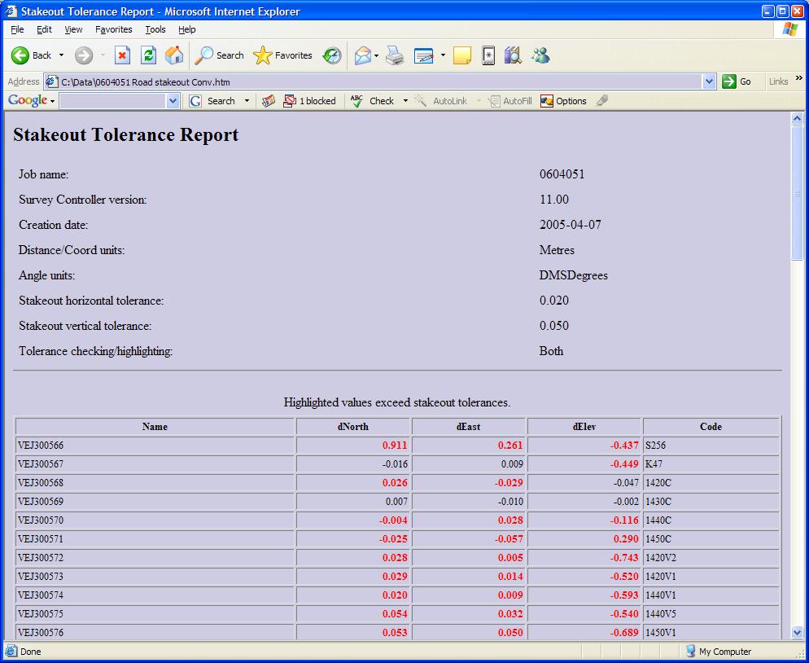The height and width of the screenshot is (663, 809).
Task: Toggle the Search side panel
Action: 220,55
